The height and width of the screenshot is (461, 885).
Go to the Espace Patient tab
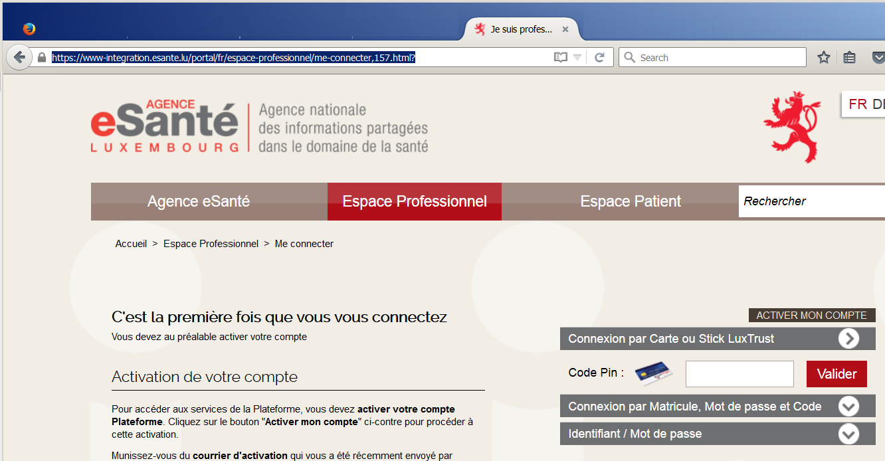click(631, 201)
